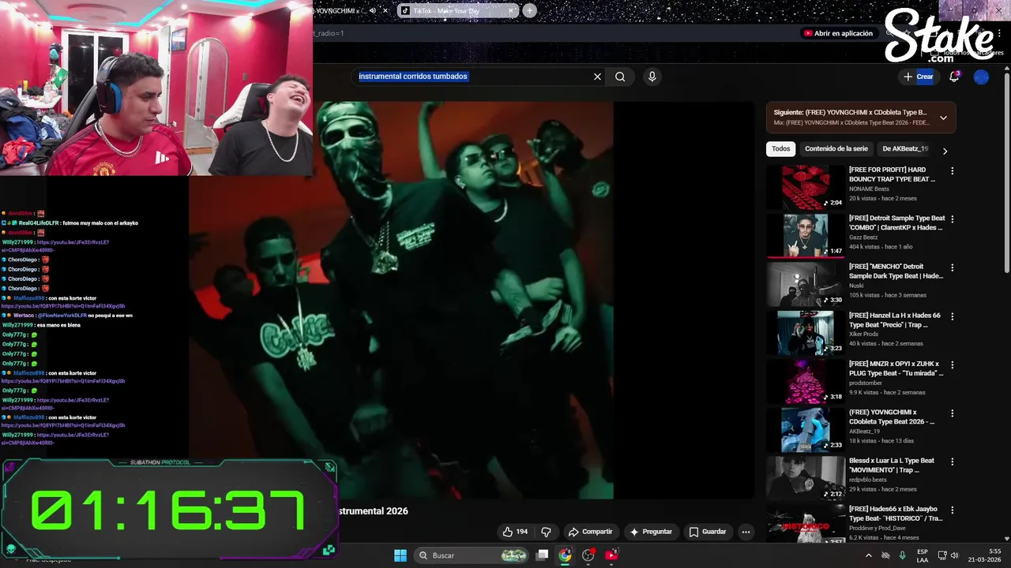
Task: Expand the Siguiente mix playlist panel
Action: point(943,118)
